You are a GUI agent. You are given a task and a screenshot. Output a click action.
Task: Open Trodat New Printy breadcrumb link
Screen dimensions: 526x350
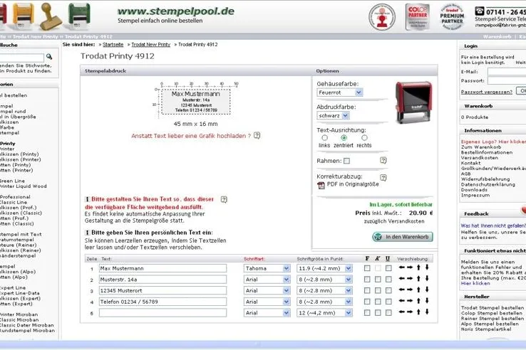point(150,45)
